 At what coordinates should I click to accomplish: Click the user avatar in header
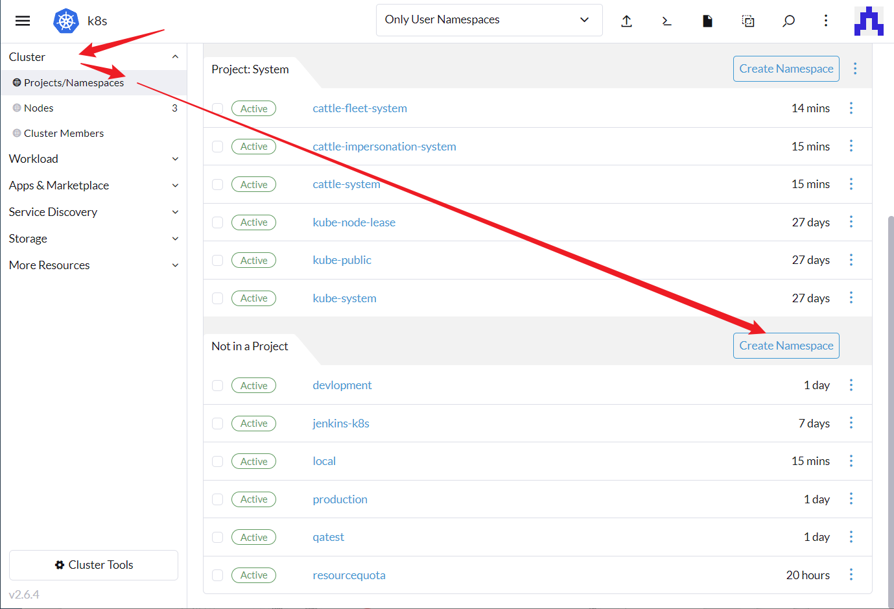point(869,21)
